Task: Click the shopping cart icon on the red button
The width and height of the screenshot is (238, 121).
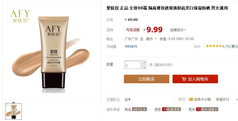Action: [184, 79]
